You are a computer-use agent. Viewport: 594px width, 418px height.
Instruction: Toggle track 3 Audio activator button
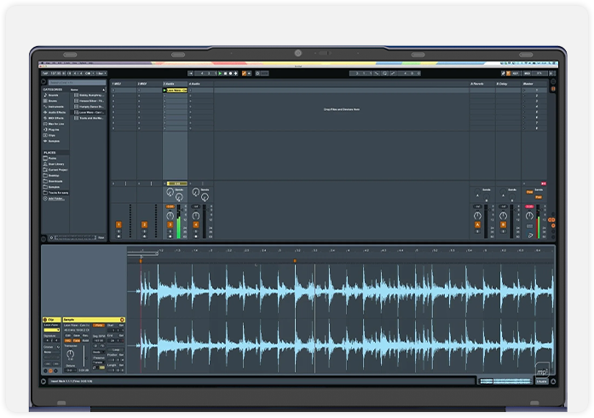170,224
